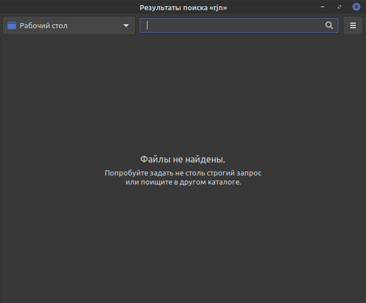Focus the search text field
This screenshot has width=366, height=303.
click(x=239, y=25)
